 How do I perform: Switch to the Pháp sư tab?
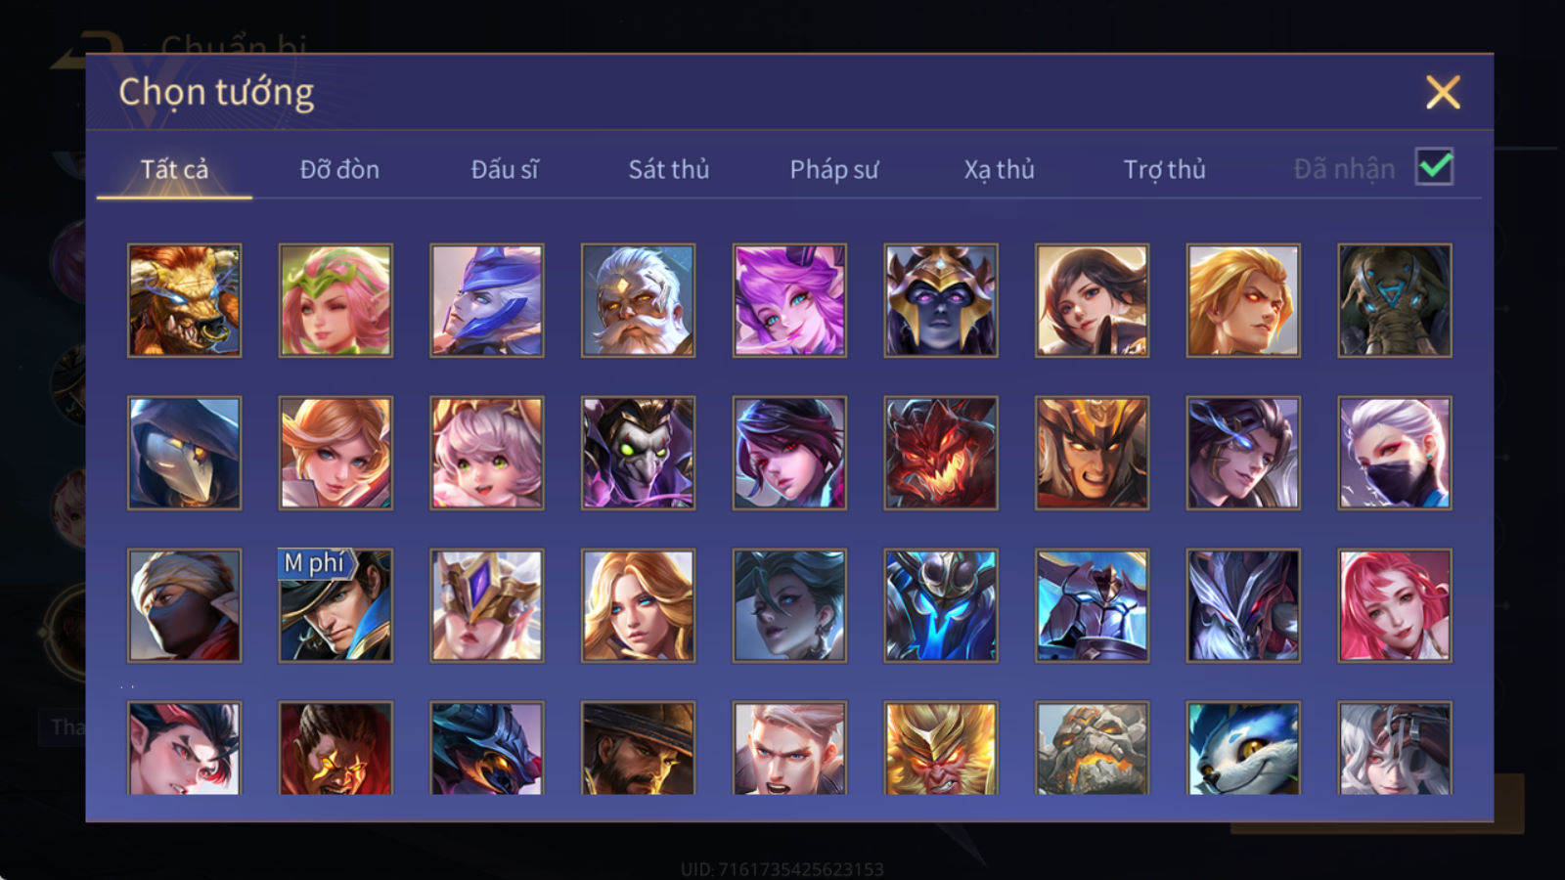[x=833, y=169]
